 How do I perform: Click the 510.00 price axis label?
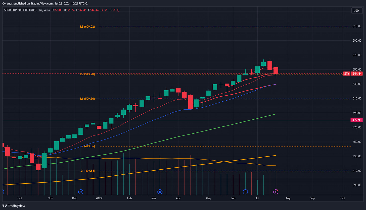pyautogui.click(x=357, y=98)
